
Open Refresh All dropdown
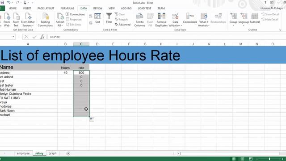coord(60,20)
